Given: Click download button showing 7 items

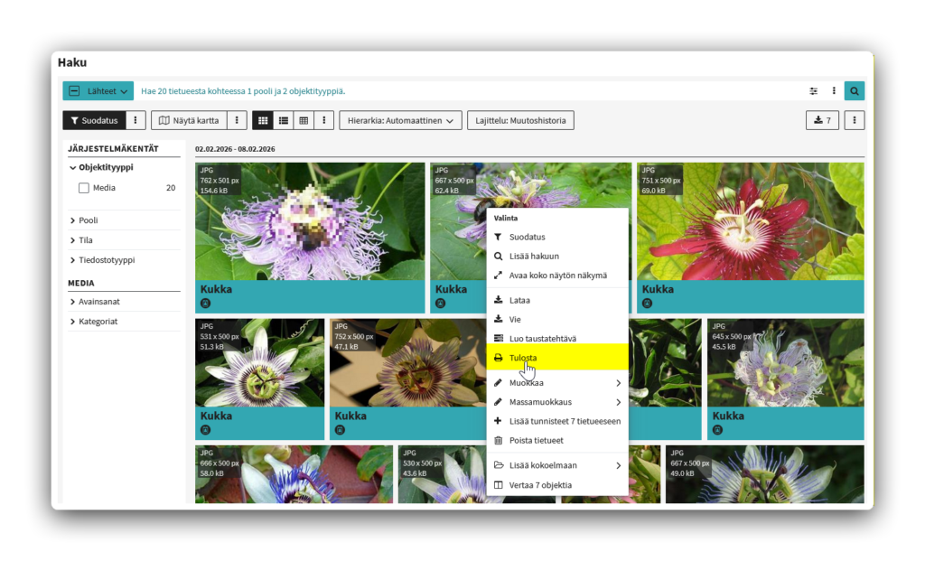Looking at the screenshot, I should point(822,120).
